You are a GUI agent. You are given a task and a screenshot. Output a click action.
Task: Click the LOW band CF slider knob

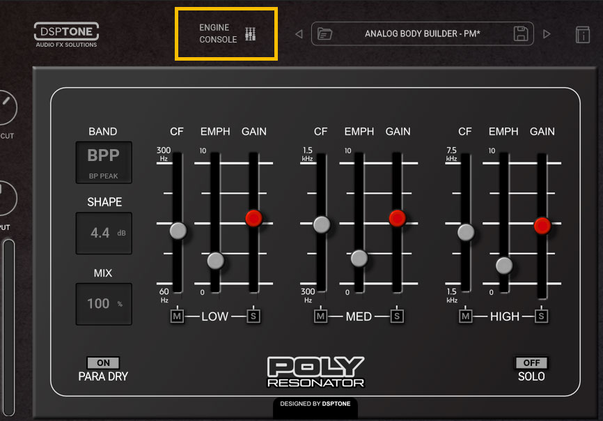[x=178, y=231]
